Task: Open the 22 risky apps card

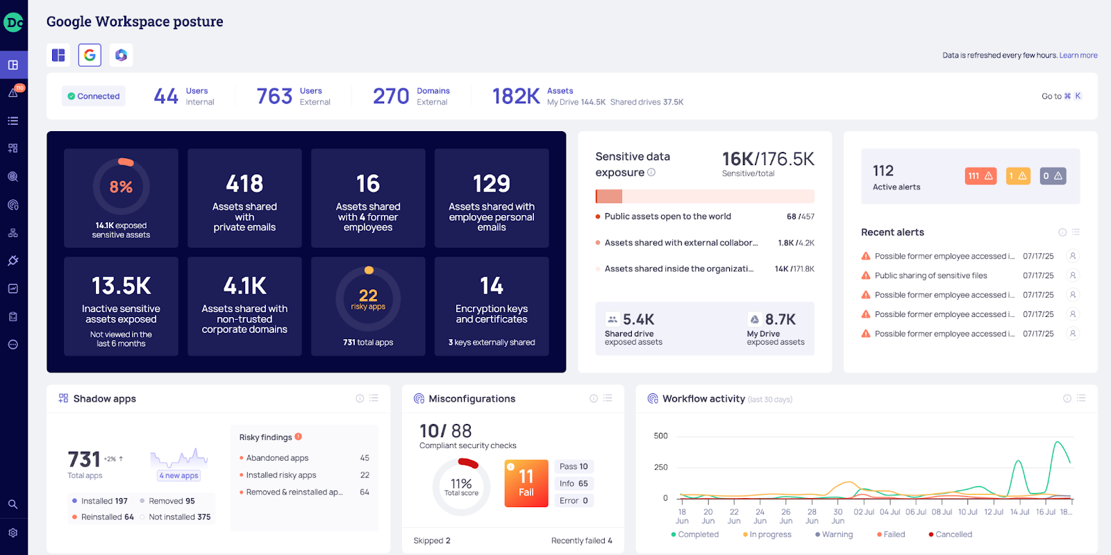Action: 368,307
